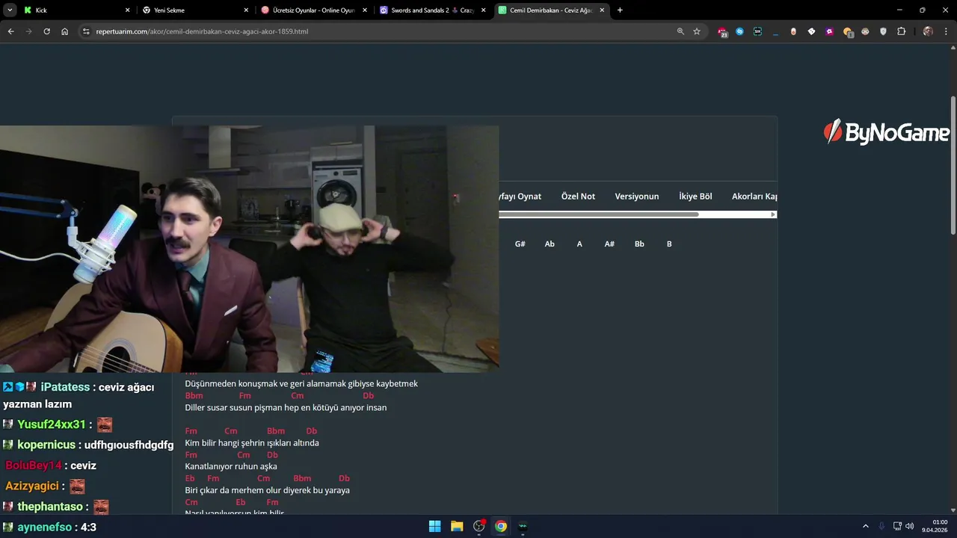Open Chrome's three-dot menu
Image resolution: width=957 pixels, height=538 pixels.
[x=946, y=31]
